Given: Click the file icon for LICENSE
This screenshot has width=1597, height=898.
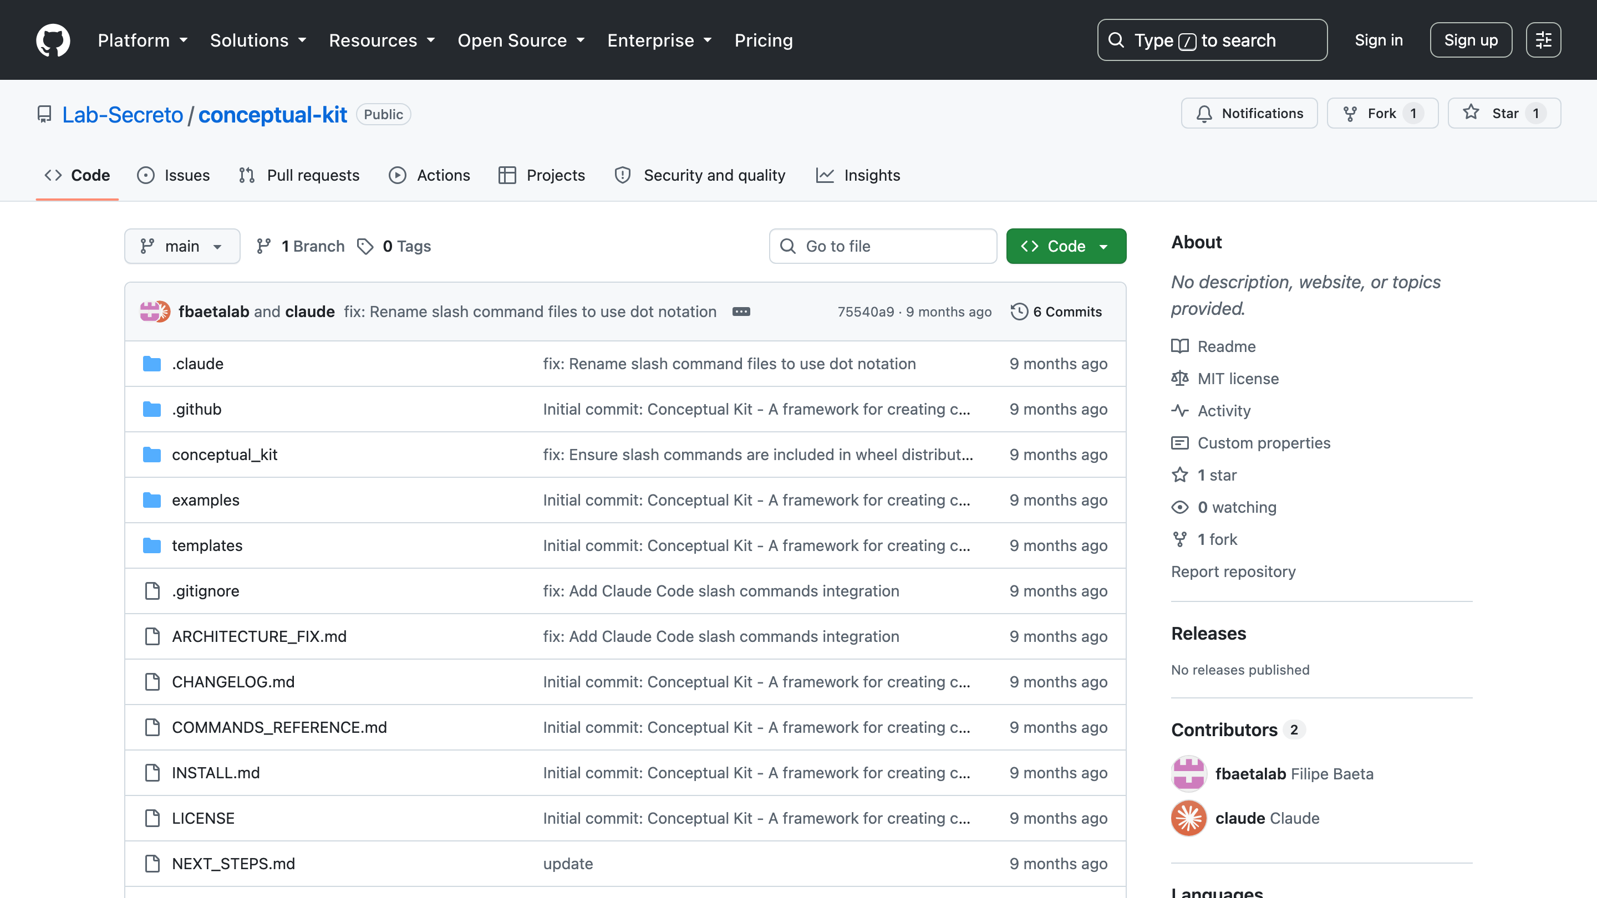Looking at the screenshot, I should point(152,818).
